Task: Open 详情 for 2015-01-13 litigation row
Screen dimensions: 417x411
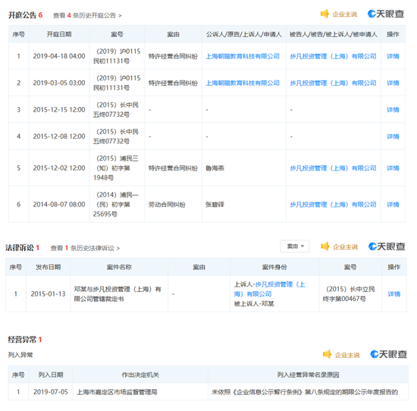Action: click(393, 294)
